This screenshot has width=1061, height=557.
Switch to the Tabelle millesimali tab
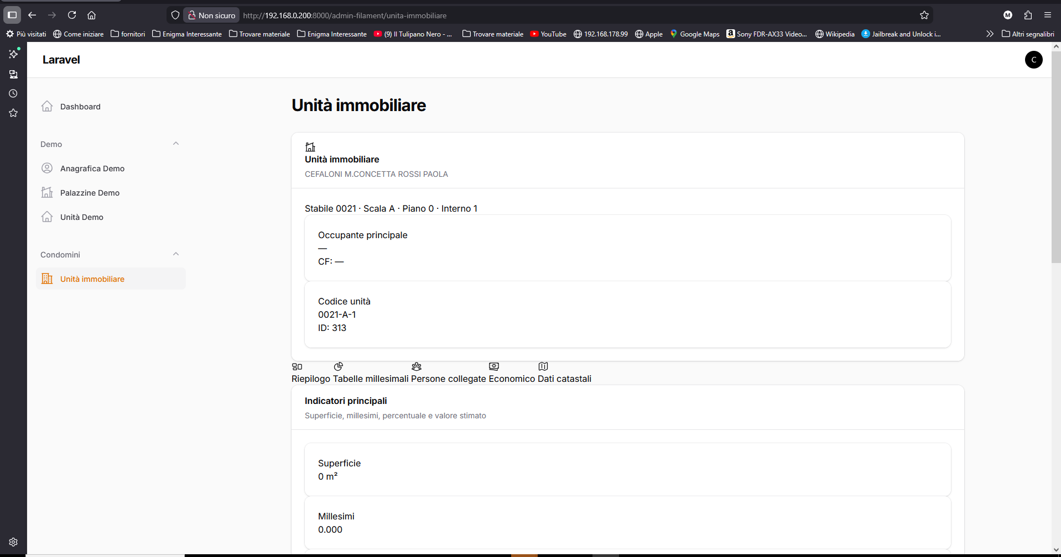(x=371, y=379)
